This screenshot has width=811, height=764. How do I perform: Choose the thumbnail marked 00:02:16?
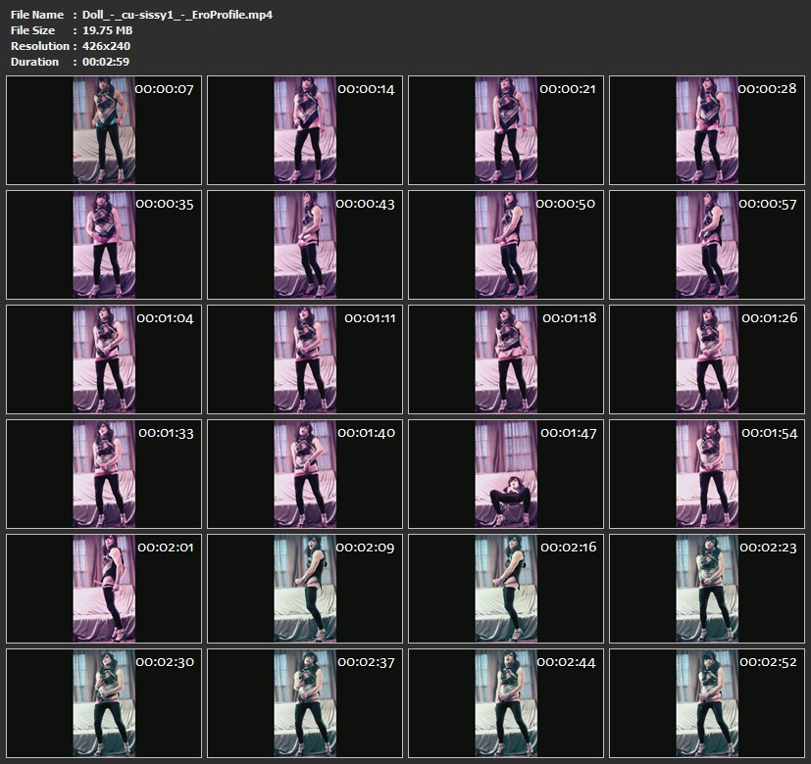tap(506, 588)
